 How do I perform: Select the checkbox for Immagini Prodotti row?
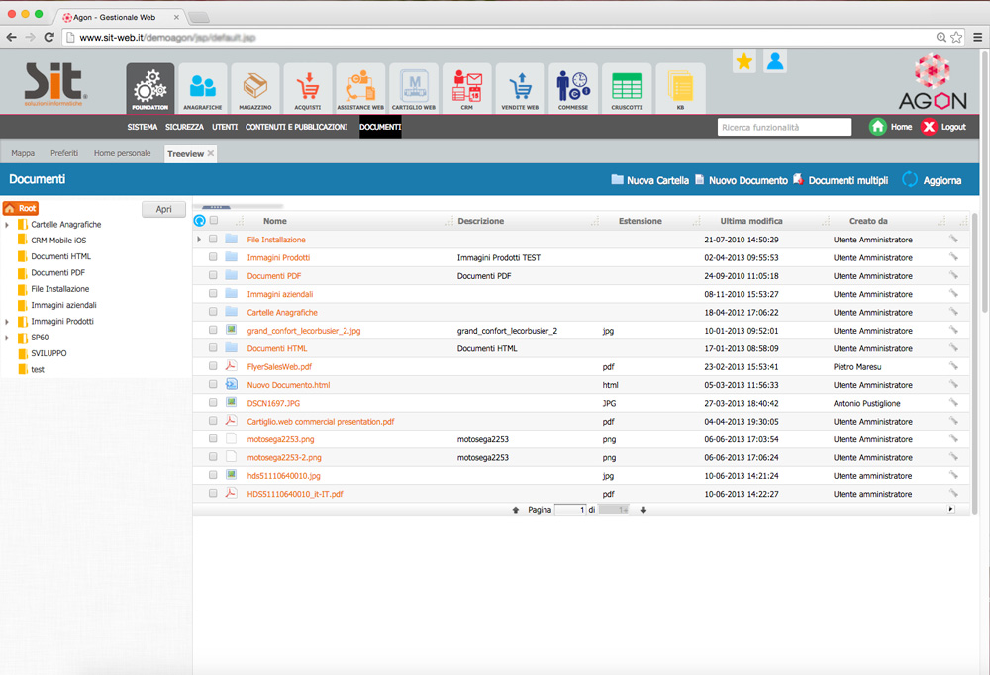pyautogui.click(x=213, y=257)
